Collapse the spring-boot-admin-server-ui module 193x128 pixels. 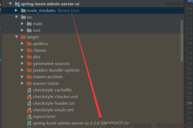point(10,4)
